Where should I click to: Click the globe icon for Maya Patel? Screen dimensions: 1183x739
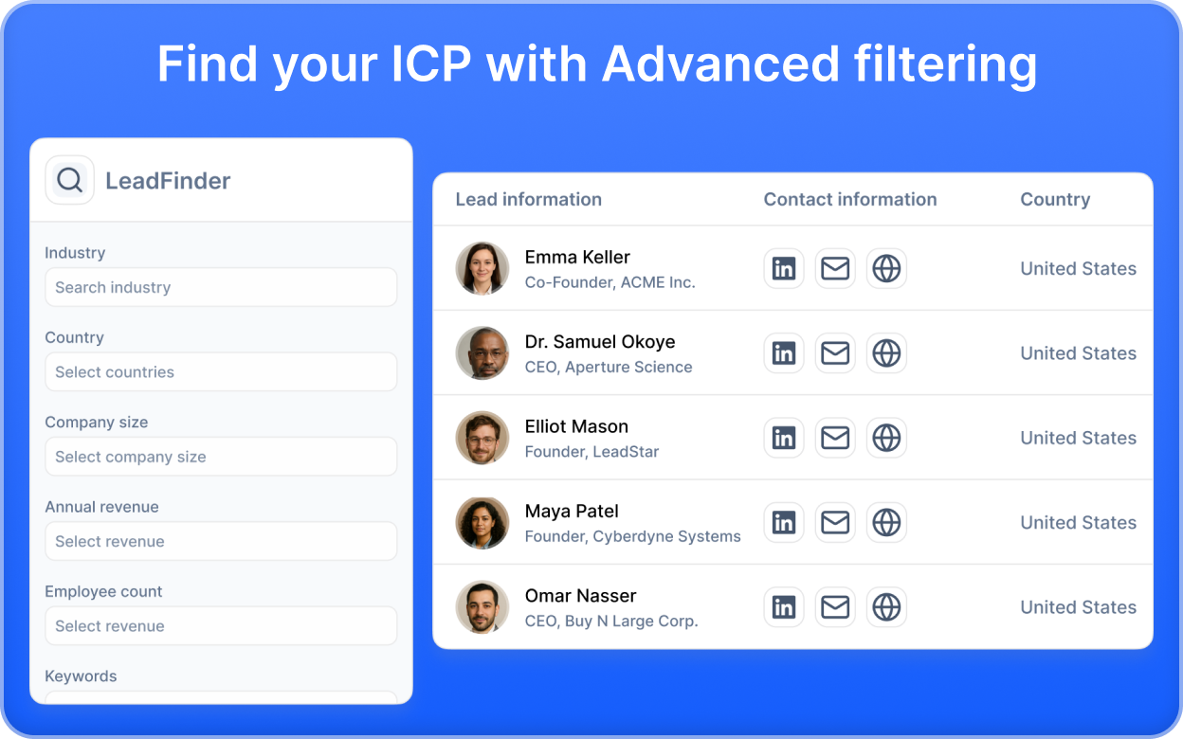886,522
